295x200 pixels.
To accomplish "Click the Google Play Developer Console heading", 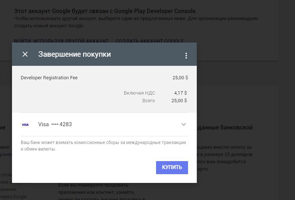I will pos(105,11).
